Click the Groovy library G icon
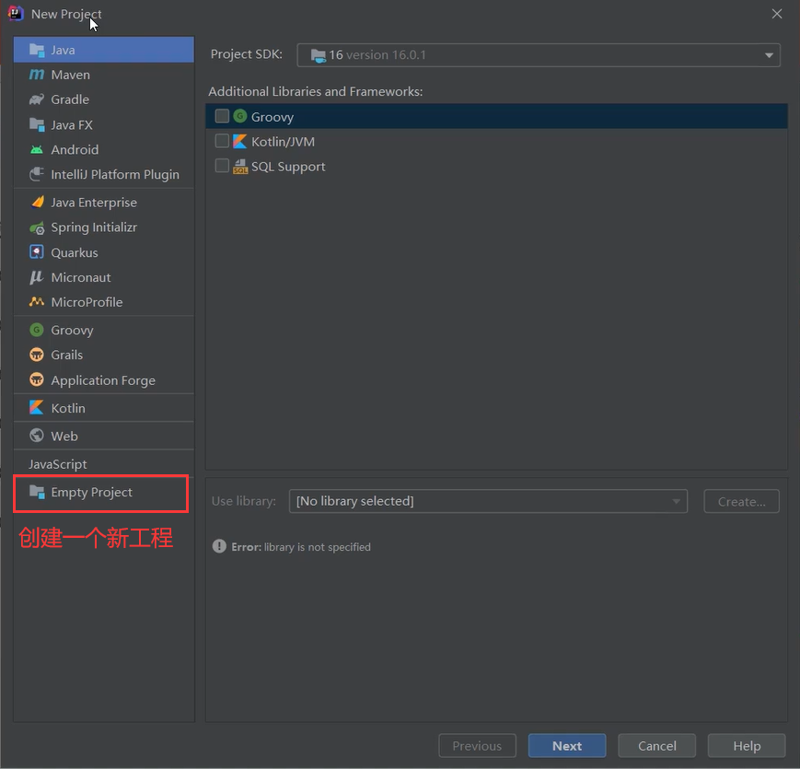Image resolution: width=800 pixels, height=769 pixels. click(239, 116)
